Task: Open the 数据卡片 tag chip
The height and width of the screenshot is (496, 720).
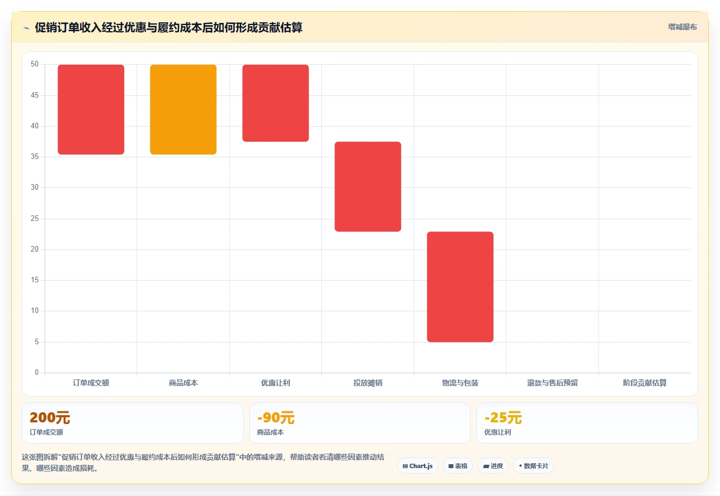Action: [x=534, y=466]
